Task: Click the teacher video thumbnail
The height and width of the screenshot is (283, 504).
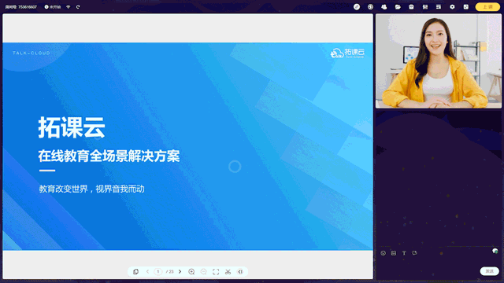Action: click(x=439, y=61)
